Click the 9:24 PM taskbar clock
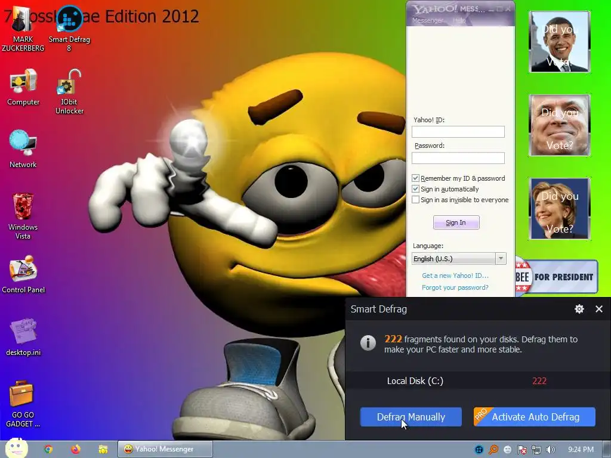This screenshot has width=611, height=458. tap(581, 450)
